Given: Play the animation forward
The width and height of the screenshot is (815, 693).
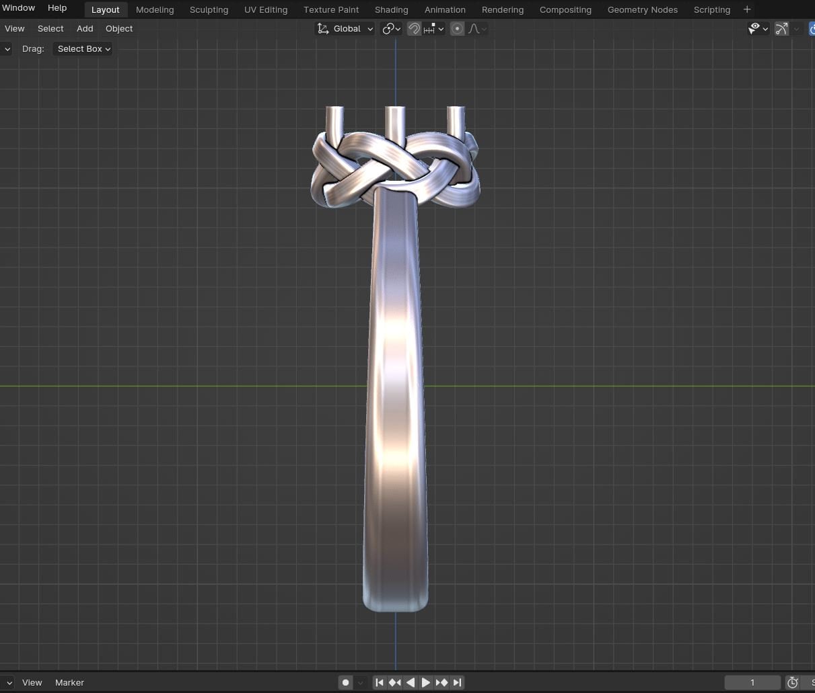Looking at the screenshot, I should coord(426,682).
